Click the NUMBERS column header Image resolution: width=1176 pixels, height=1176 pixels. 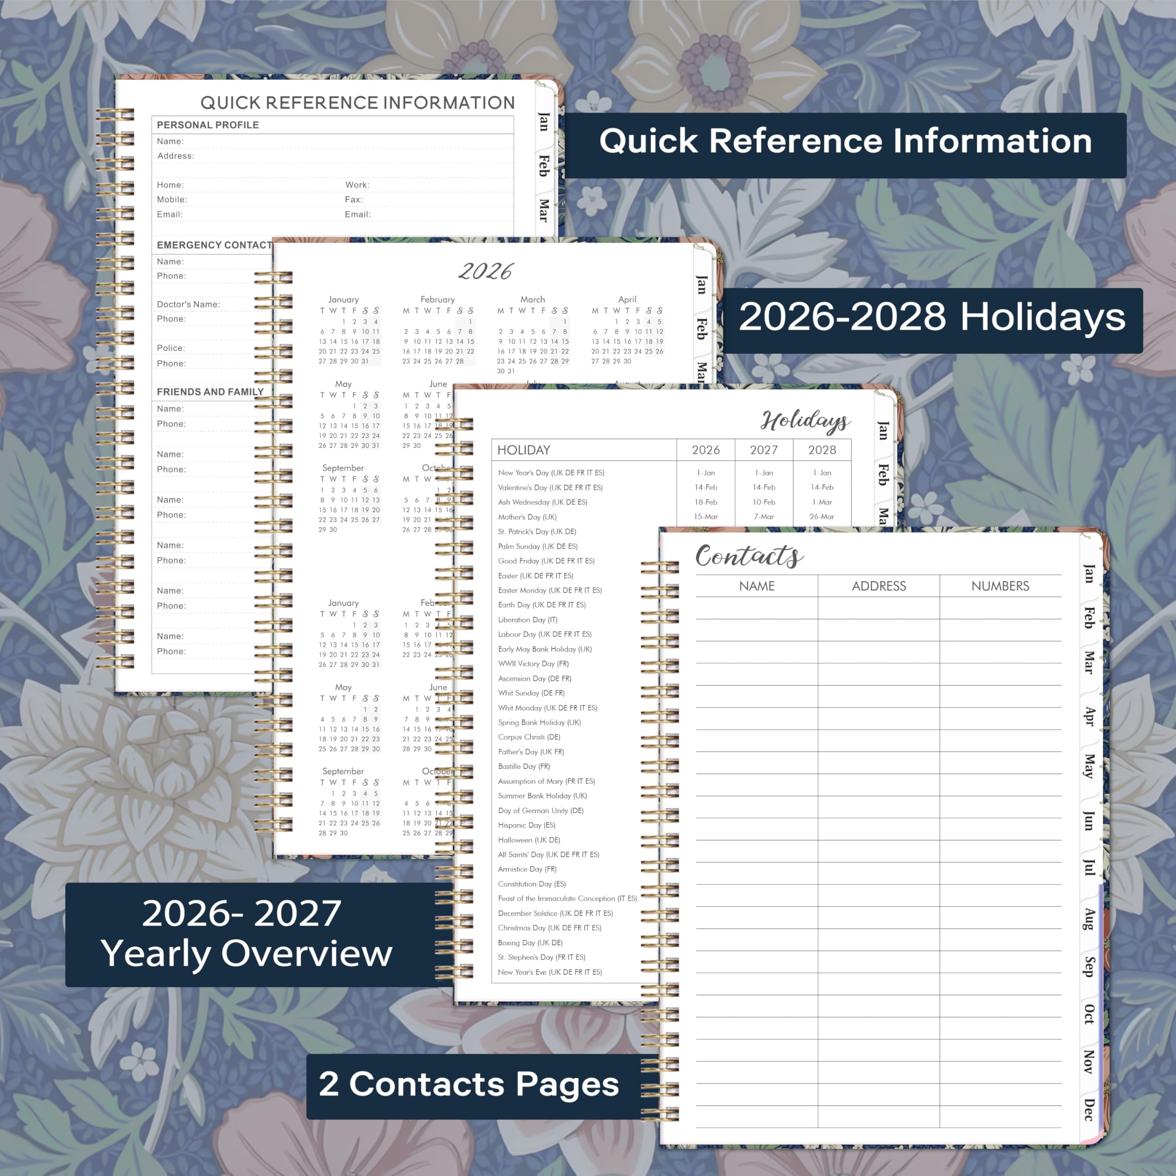tap(1000, 586)
